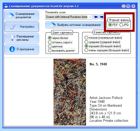Click the No. 5, 1948 painting preview
Viewport: 140px width, 131px height.
click(70, 92)
